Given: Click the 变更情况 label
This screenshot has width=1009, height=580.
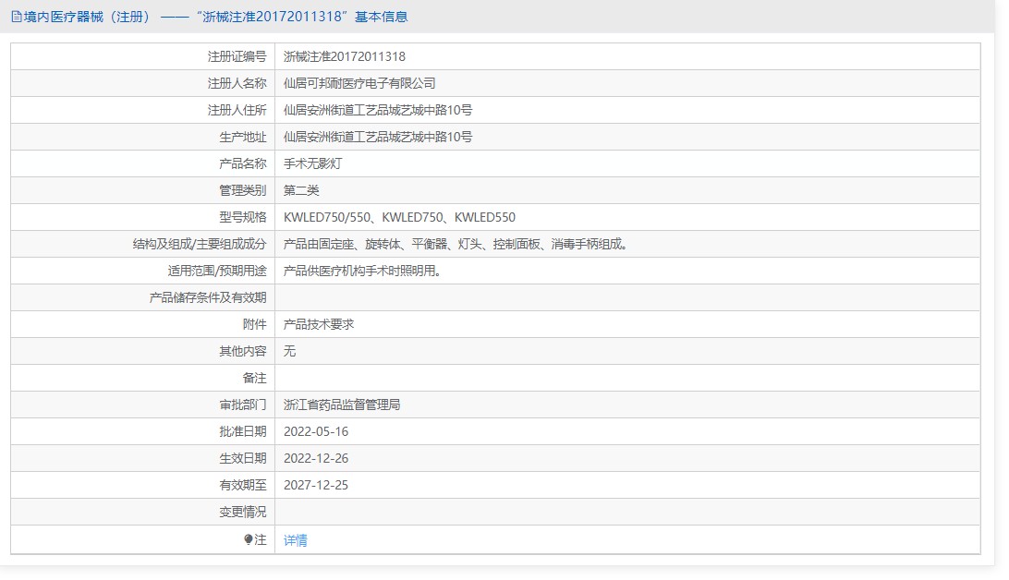Looking at the screenshot, I should click(x=243, y=512).
